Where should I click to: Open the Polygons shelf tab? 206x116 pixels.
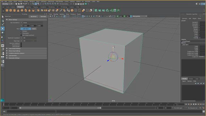pos(20,7)
